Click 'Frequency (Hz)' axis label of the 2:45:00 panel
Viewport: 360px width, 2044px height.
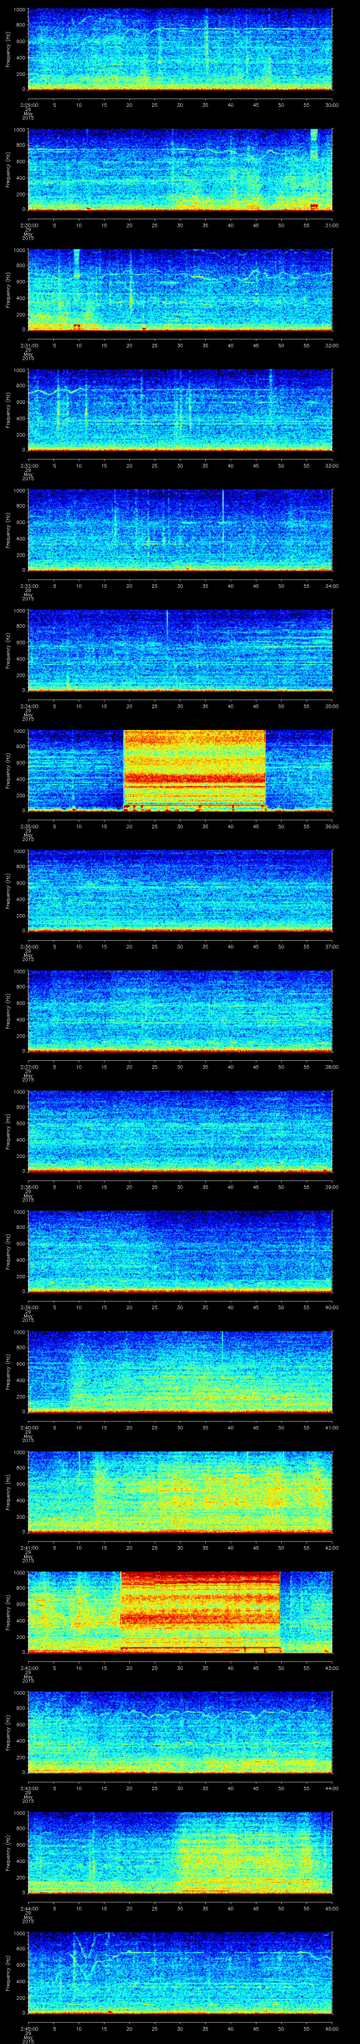point(8,1974)
